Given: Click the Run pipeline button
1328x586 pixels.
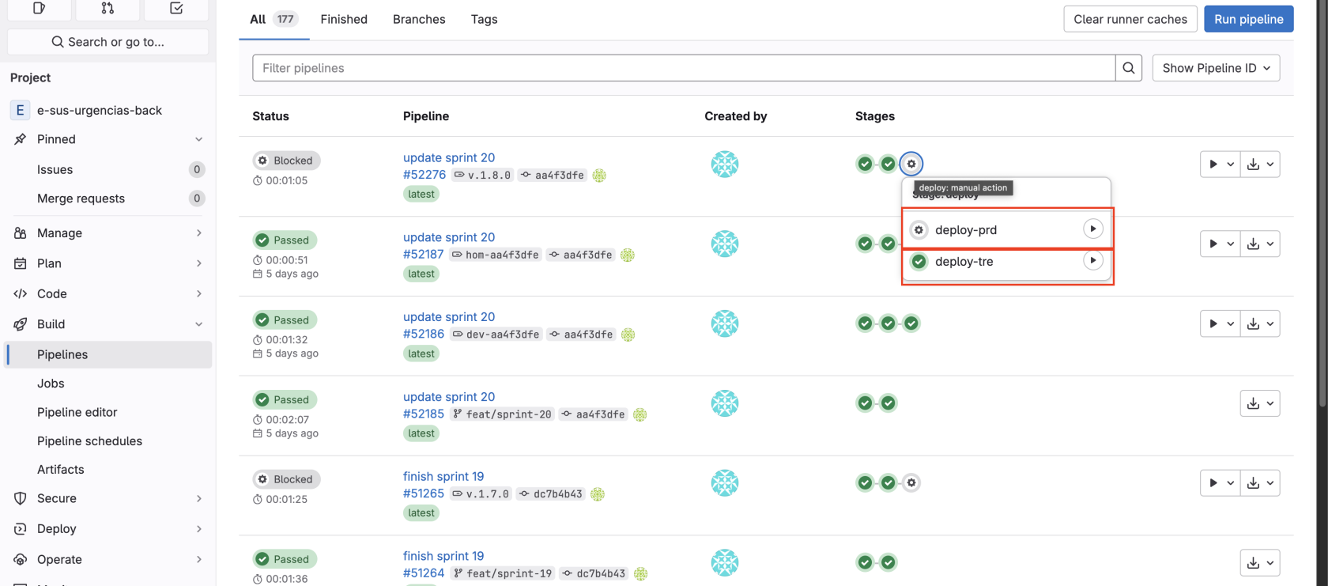Looking at the screenshot, I should coord(1248,19).
